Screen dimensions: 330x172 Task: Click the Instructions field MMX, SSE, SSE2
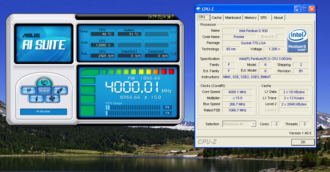[266, 77]
